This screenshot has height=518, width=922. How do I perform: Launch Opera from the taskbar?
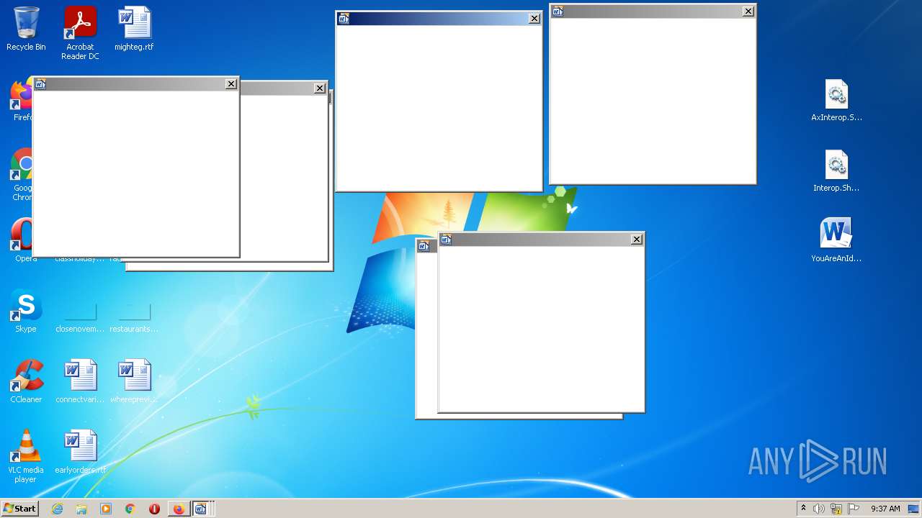pyautogui.click(x=154, y=509)
